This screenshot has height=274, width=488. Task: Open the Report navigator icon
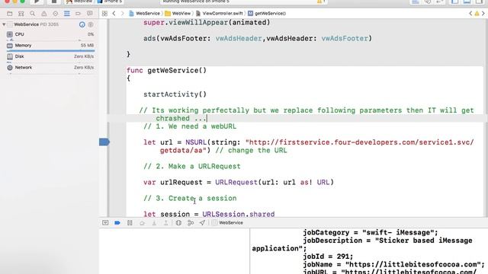click(x=90, y=14)
